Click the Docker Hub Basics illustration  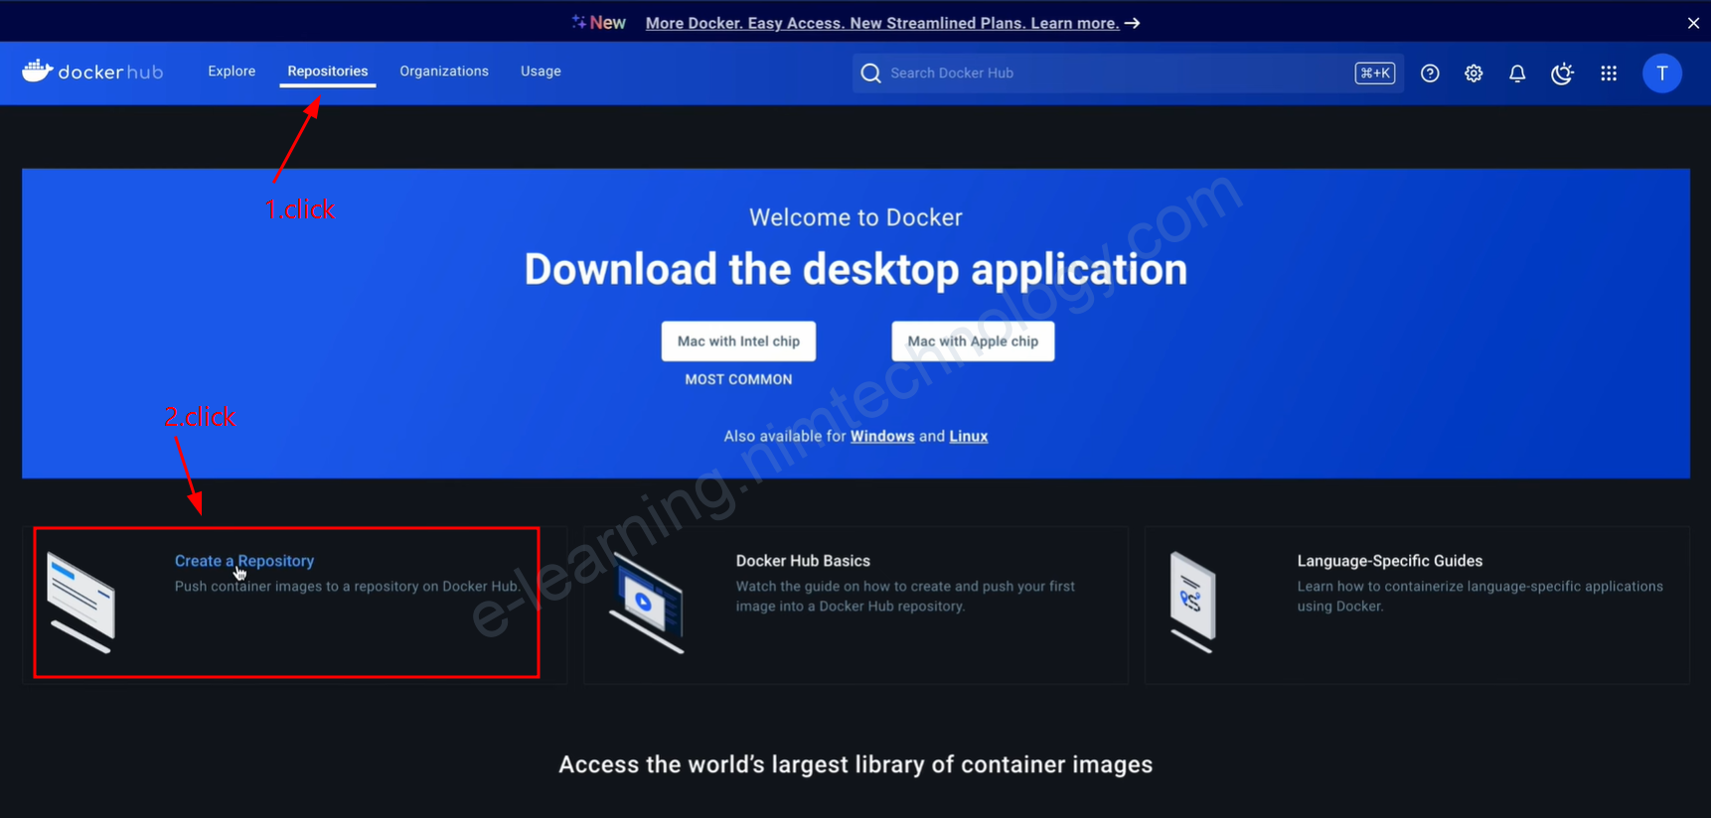tap(647, 603)
